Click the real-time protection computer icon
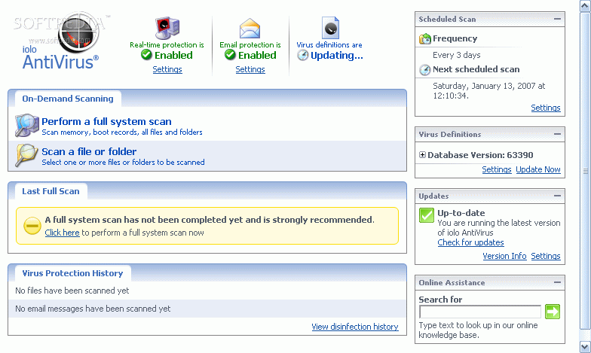Screen dimensions: 591x353 tap(167, 28)
